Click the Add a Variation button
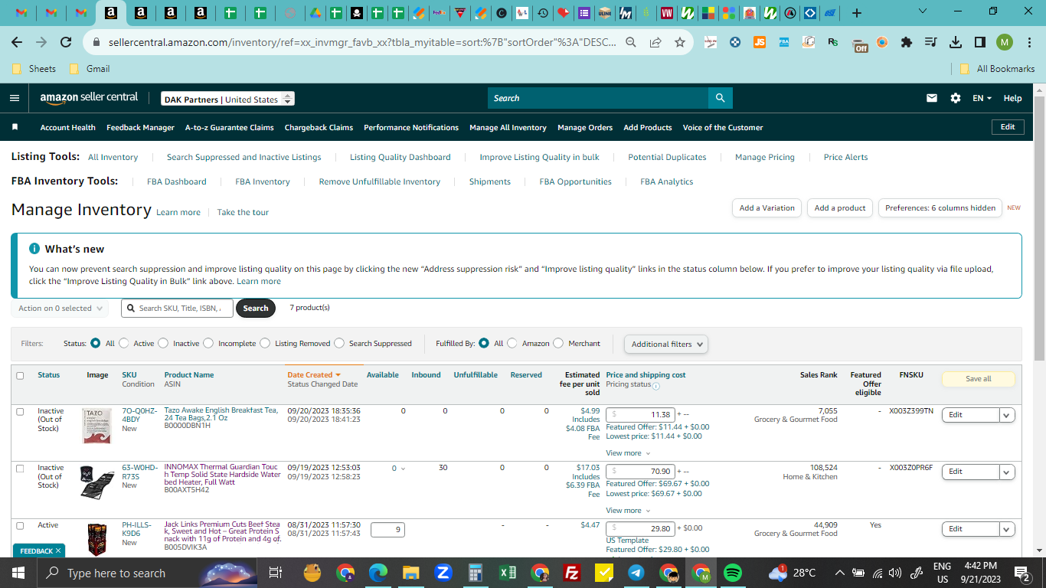Image resolution: width=1046 pixels, height=588 pixels. [x=767, y=207]
